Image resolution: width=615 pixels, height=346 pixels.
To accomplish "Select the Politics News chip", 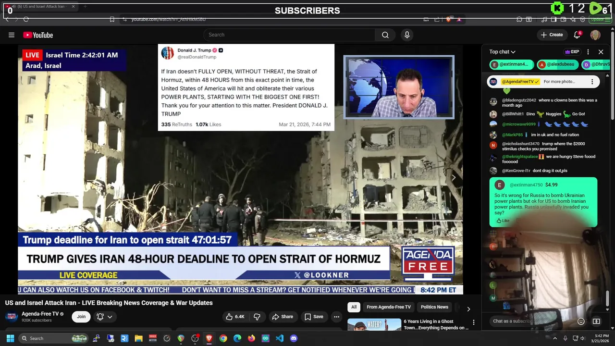I will point(434,307).
